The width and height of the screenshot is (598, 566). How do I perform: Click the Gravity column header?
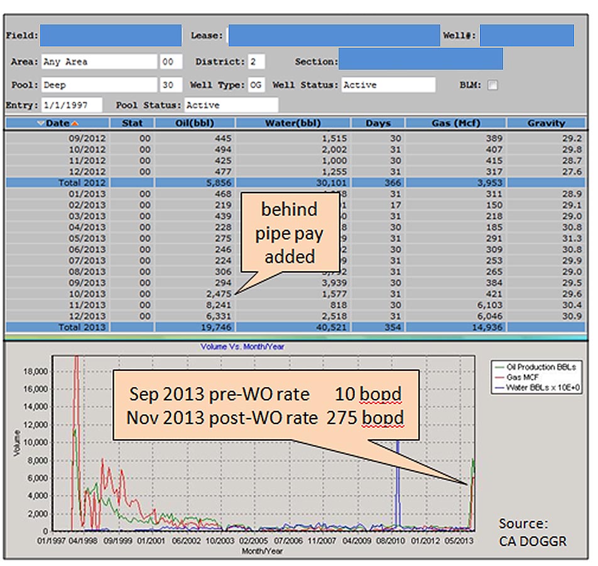[x=546, y=124]
